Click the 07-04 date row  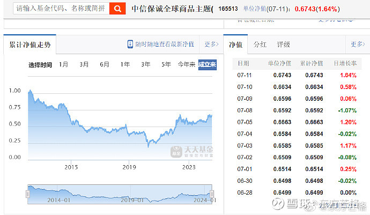click(297, 134)
